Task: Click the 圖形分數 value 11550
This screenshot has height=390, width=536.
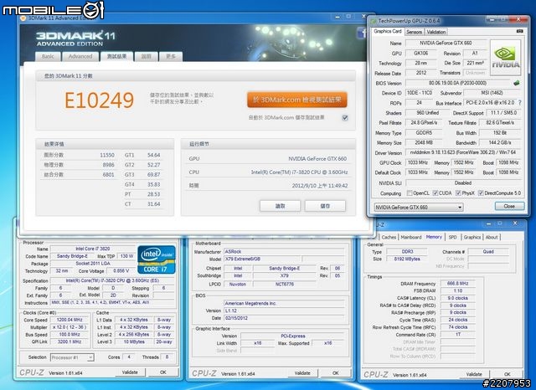Action: [x=107, y=155]
